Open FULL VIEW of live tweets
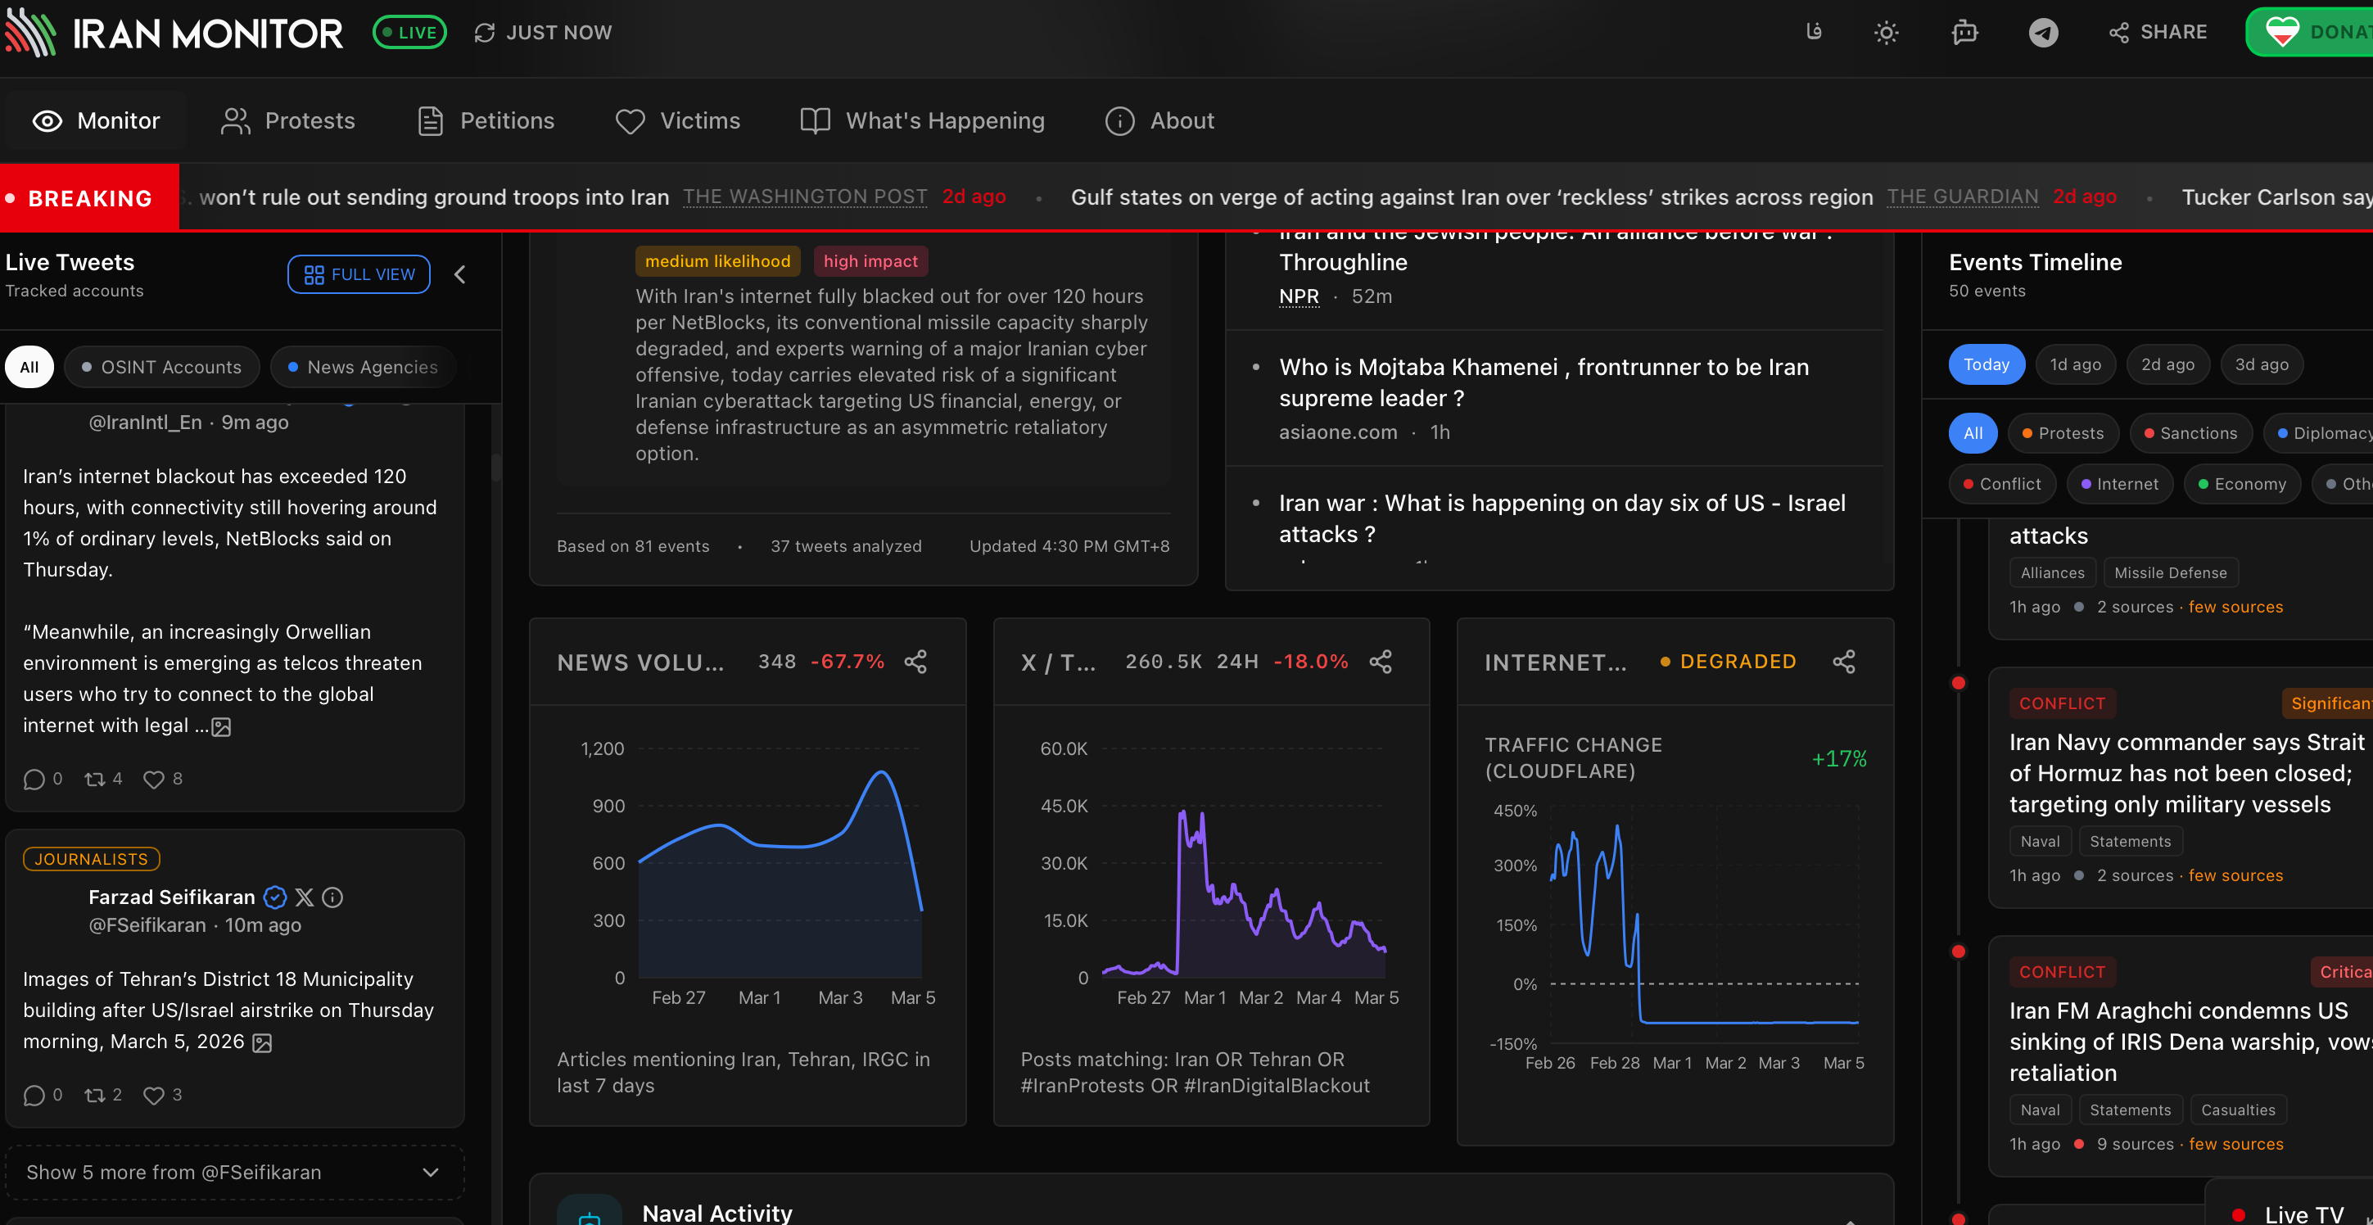Viewport: 2373px width, 1225px height. pos(359,274)
